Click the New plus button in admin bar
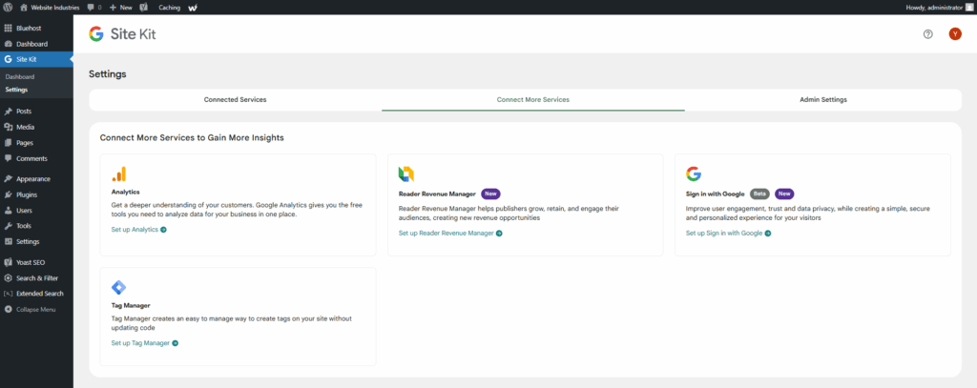Screen dimensions: 977x388 click(121, 8)
